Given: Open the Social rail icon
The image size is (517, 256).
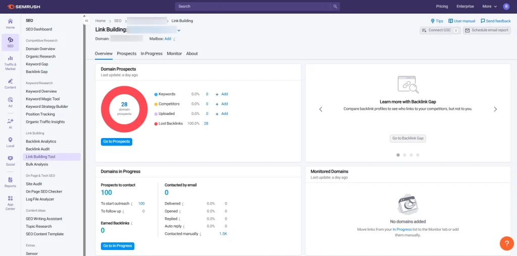Looking at the screenshot, I should tap(10, 161).
